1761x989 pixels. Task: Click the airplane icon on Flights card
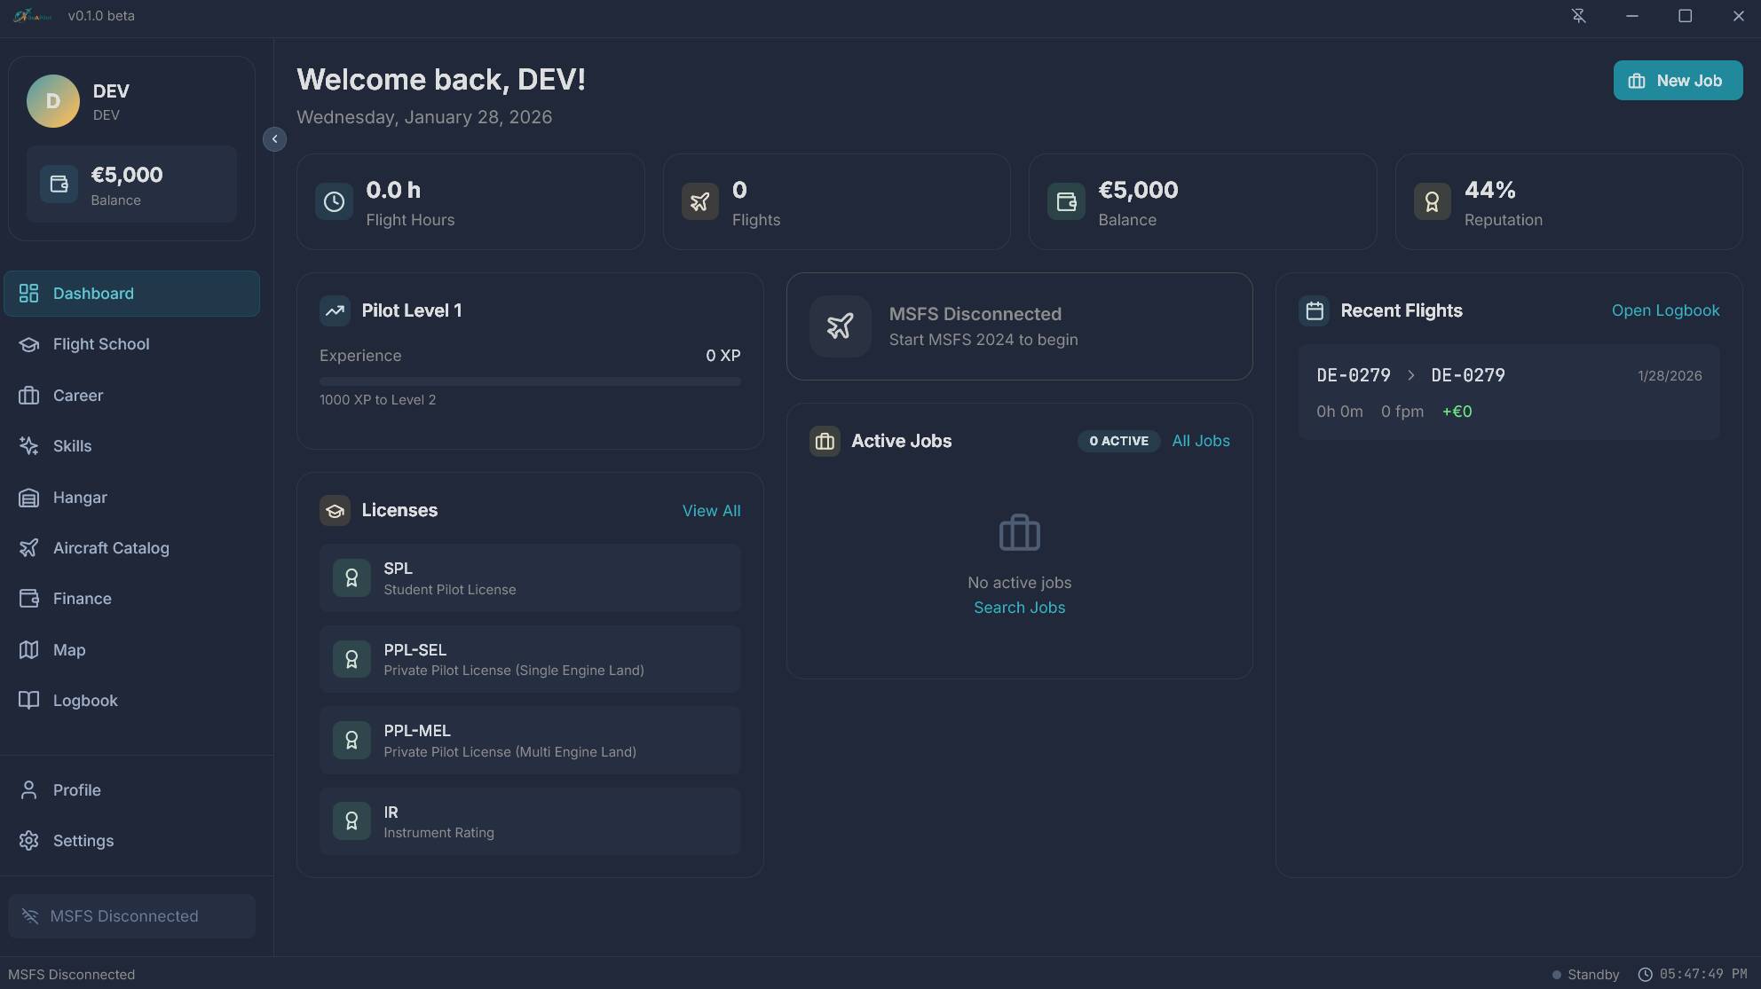pyautogui.click(x=699, y=202)
